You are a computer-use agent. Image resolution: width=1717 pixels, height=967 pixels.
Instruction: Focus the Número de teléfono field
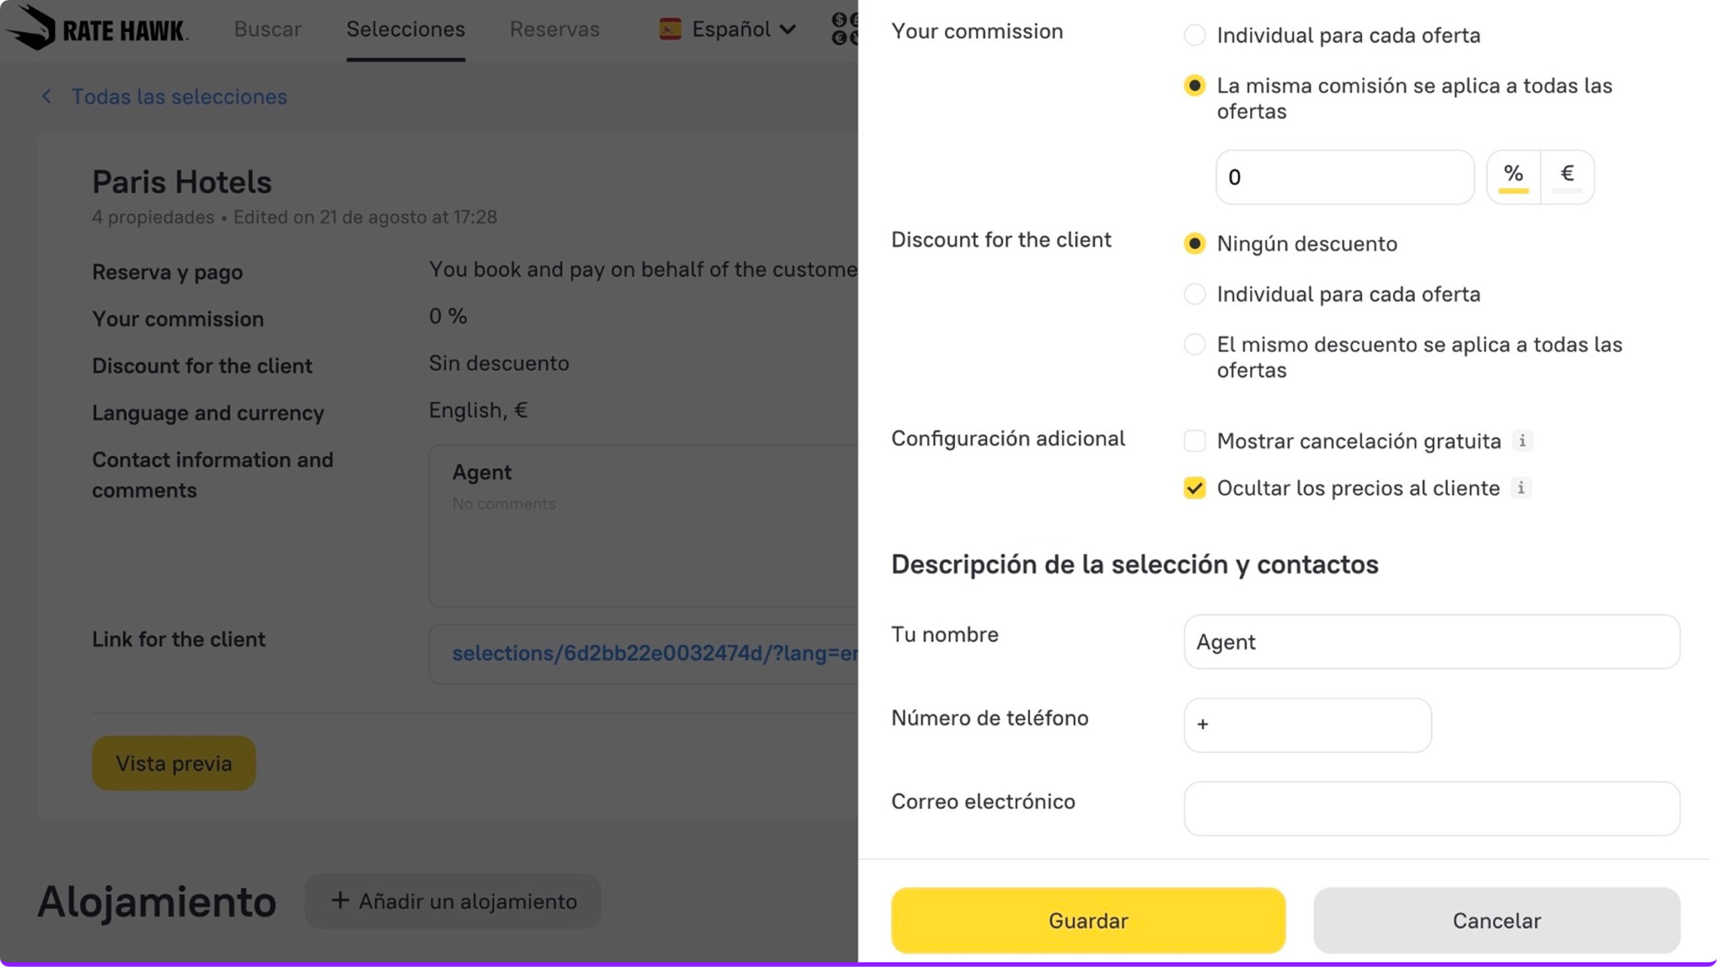click(x=1308, y=725)
